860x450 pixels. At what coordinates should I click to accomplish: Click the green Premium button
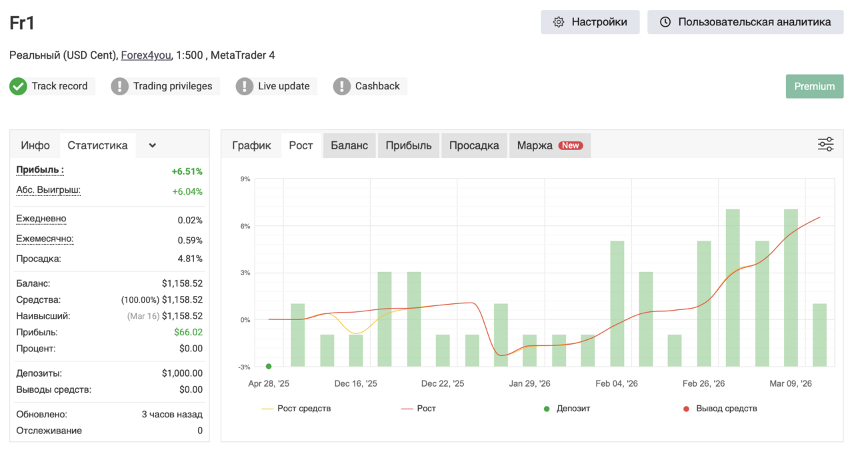(x=815, y=86)
